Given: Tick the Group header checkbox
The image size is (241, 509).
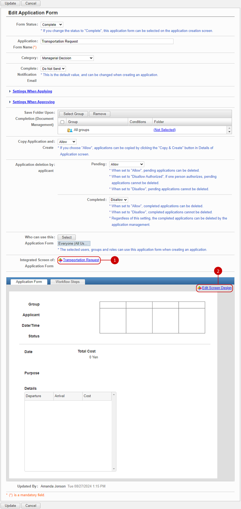Looking at the screenshot, I should (62, 122).
